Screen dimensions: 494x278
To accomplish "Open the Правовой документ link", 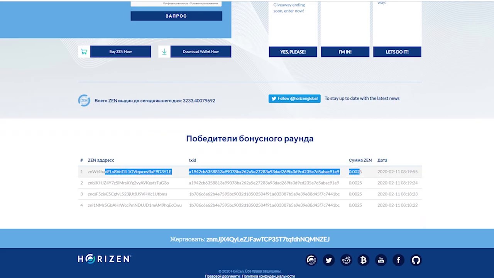I will point(222,276).
